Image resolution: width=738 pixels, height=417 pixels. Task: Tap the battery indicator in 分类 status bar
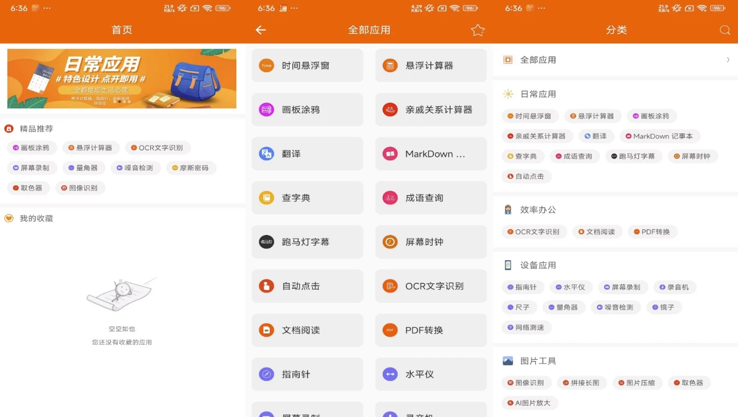[718, 8]
